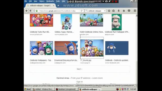Click the Bandicam pencil draw icon
Viewport: 162px width, 91px height.
[x=109, y=1]
